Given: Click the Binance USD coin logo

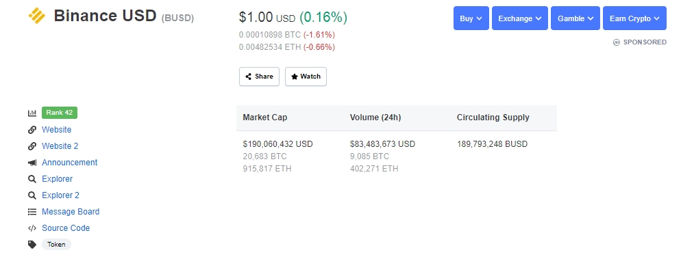Looking at the screenshot, I should point(36,16).
